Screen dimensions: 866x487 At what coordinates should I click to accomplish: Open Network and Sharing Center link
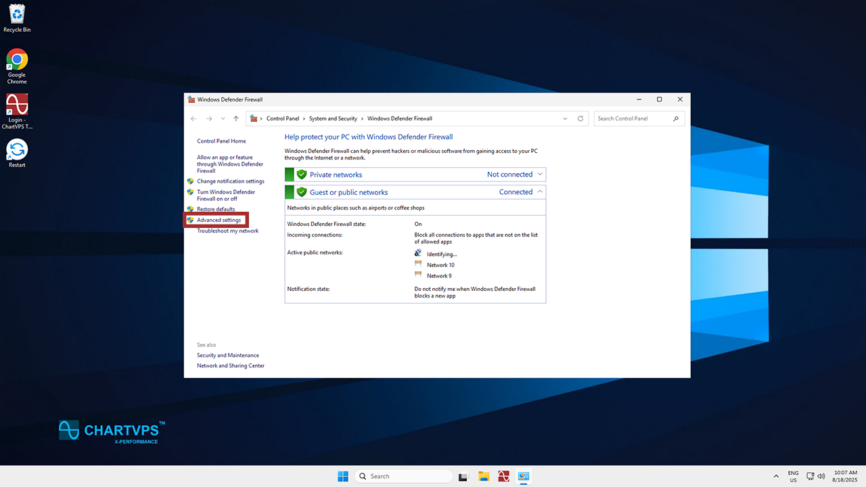(x=231, y=366)
